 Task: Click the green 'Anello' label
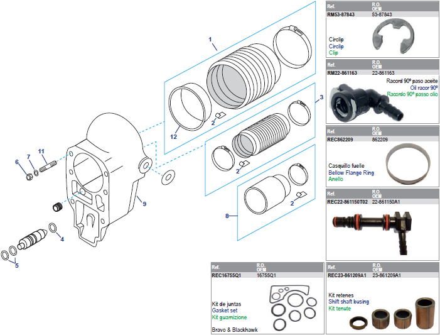336,179
